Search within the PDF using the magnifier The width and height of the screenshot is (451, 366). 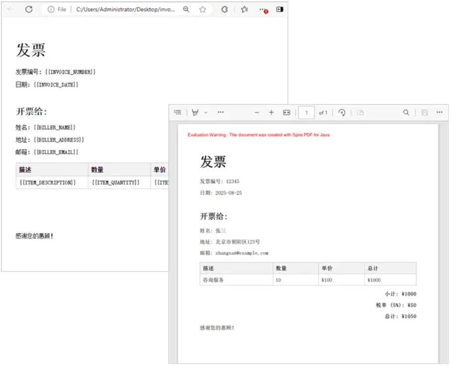[406, 113]
